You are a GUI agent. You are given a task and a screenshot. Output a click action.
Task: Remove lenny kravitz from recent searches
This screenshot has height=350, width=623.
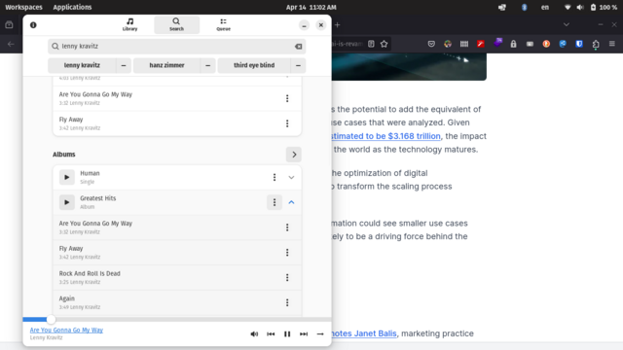[x=124, y=65]
